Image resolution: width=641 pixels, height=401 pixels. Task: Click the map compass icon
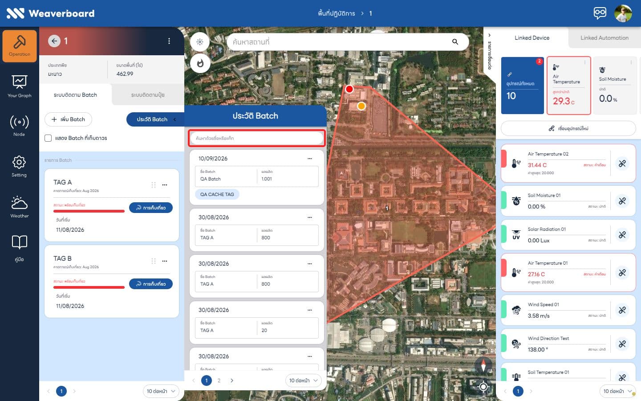(x=483, y=365)
